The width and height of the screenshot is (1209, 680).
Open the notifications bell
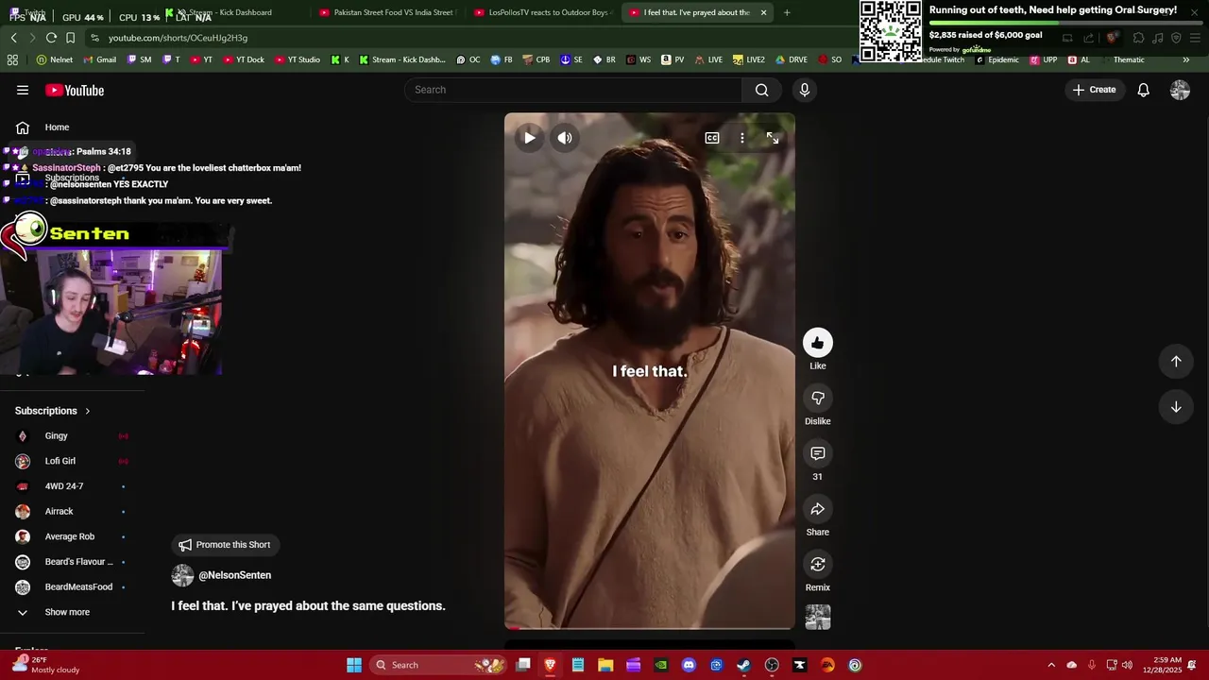click(1143, 90)
